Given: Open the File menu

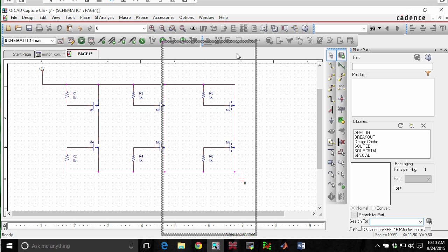Looking at the screenshot, I should point(14,17).
